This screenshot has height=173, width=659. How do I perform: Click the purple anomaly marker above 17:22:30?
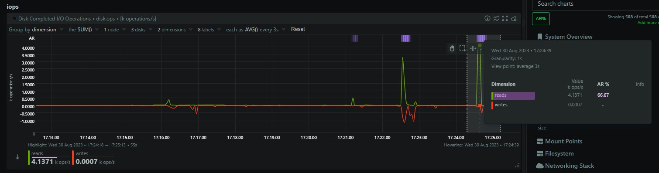click(x=406, y=38)
